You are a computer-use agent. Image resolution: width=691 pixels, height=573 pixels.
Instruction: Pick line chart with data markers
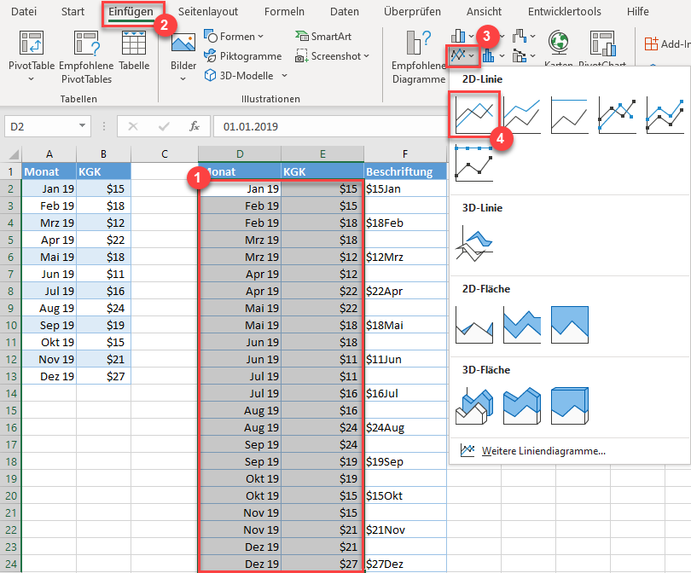click(617, 115)
